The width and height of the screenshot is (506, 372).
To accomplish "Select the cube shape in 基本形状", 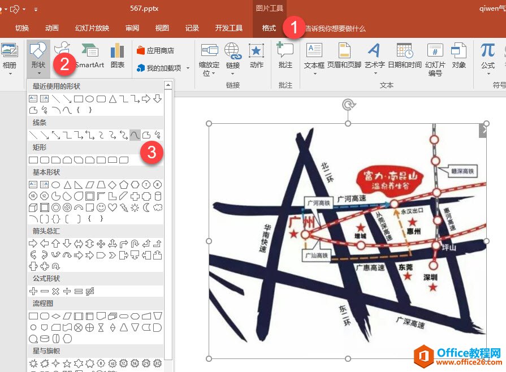I will (33, 207).
